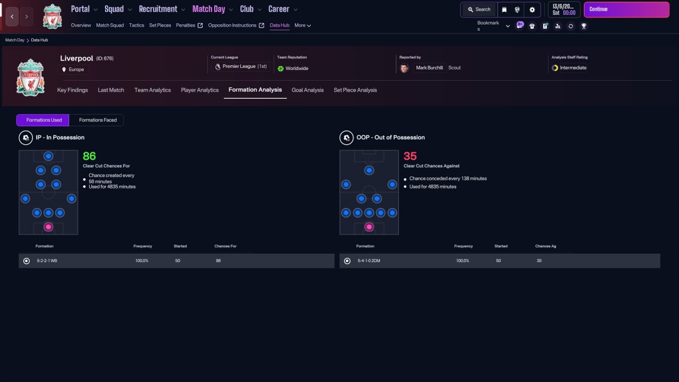Click the Out of Possession football icon
The image size is (679, 382).
click(346, 137)
